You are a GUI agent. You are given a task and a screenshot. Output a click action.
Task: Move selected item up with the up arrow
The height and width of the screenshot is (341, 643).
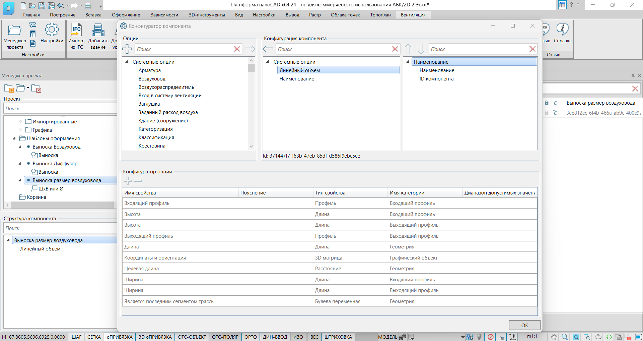[408, 49]
